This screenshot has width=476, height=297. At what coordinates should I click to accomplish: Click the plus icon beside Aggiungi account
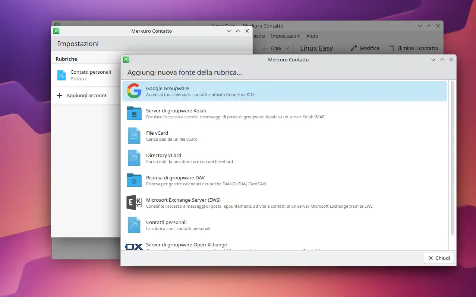click(x=59, y=95)
